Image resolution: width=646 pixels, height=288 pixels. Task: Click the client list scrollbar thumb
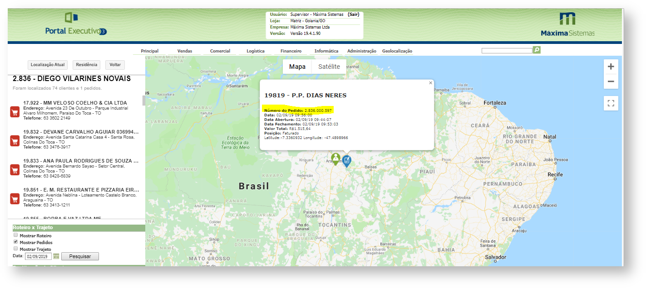point(144,100)
